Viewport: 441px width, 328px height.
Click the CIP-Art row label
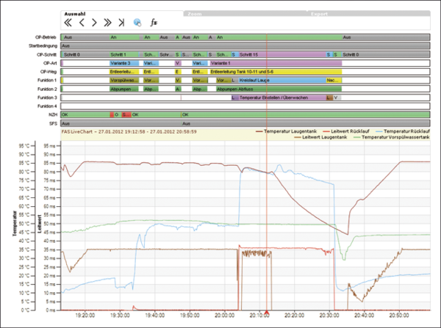[x=50, y=63]
